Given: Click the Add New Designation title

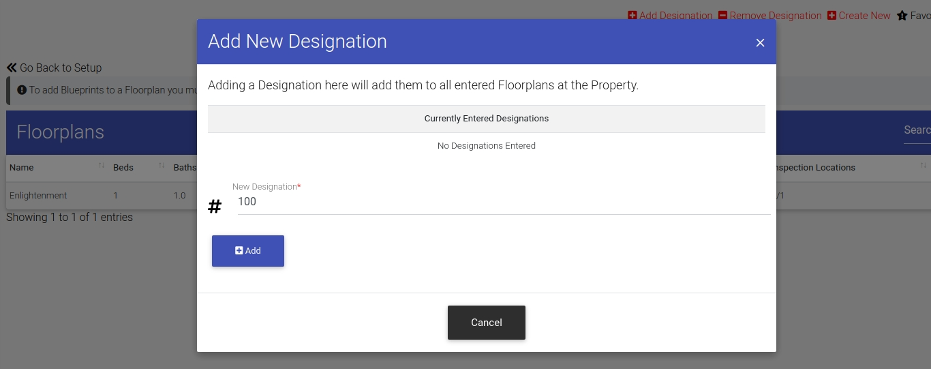Looking at the screenshot, I should (297, 42).
